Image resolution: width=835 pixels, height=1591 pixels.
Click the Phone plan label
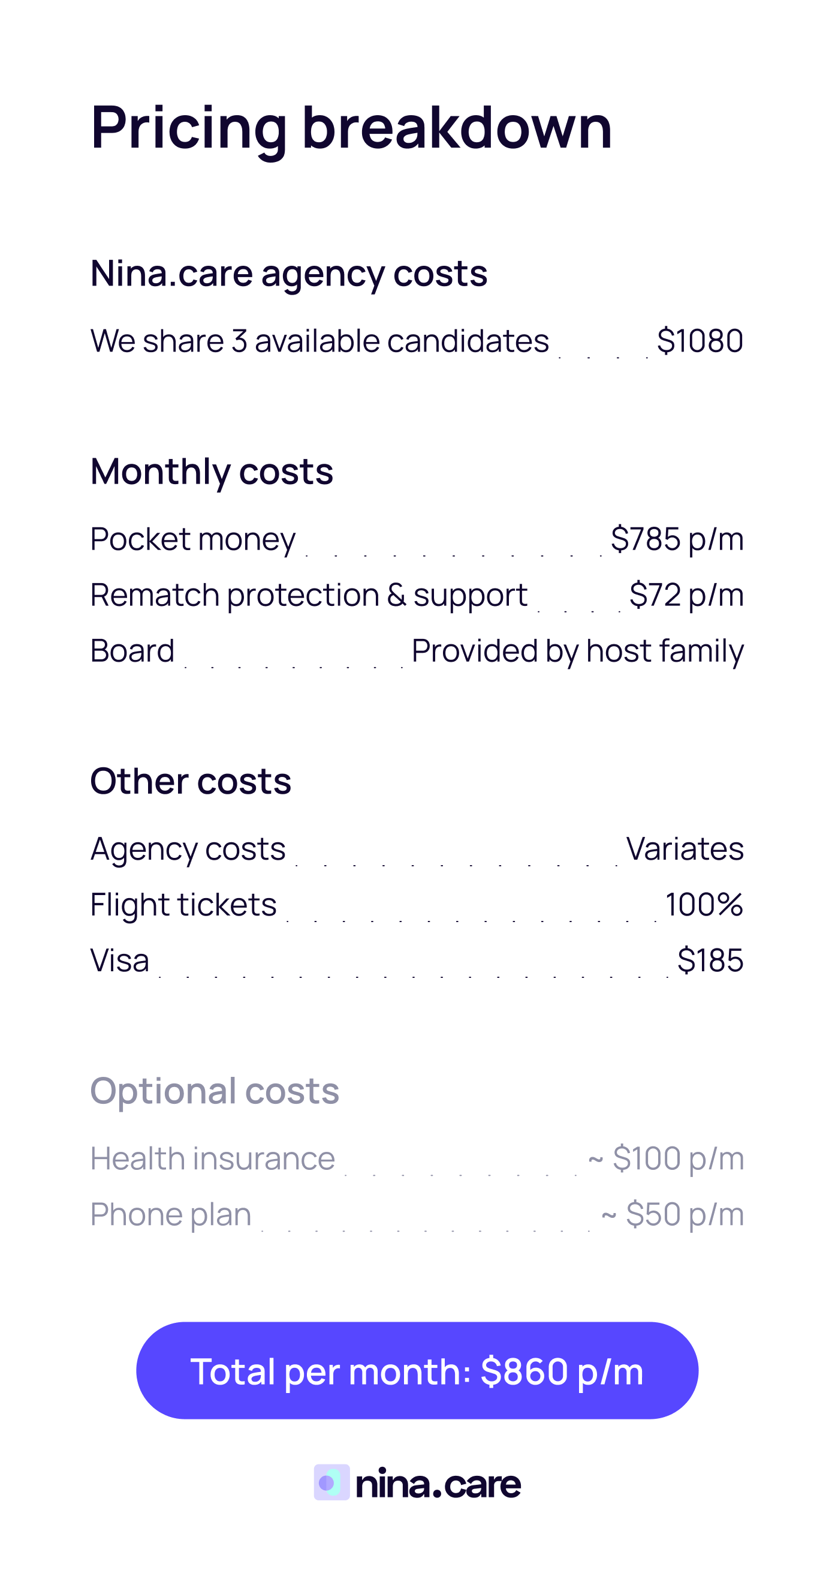point(171,1215)
